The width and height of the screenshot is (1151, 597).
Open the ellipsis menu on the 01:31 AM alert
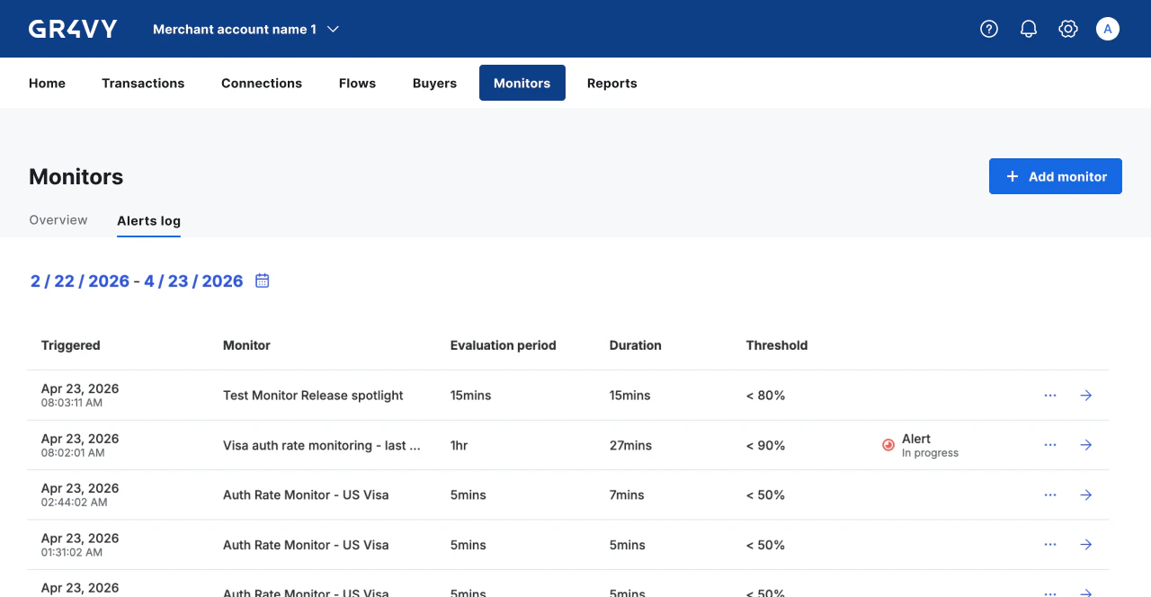coord(1049,544)
